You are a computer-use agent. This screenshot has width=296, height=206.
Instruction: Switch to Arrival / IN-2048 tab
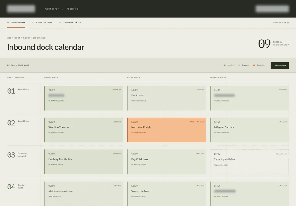tap(42, 23)
